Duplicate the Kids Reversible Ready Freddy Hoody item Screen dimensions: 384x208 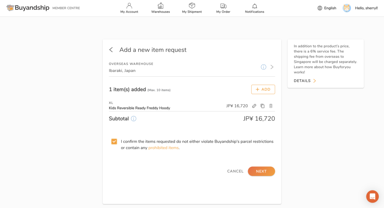click(262, 106)
